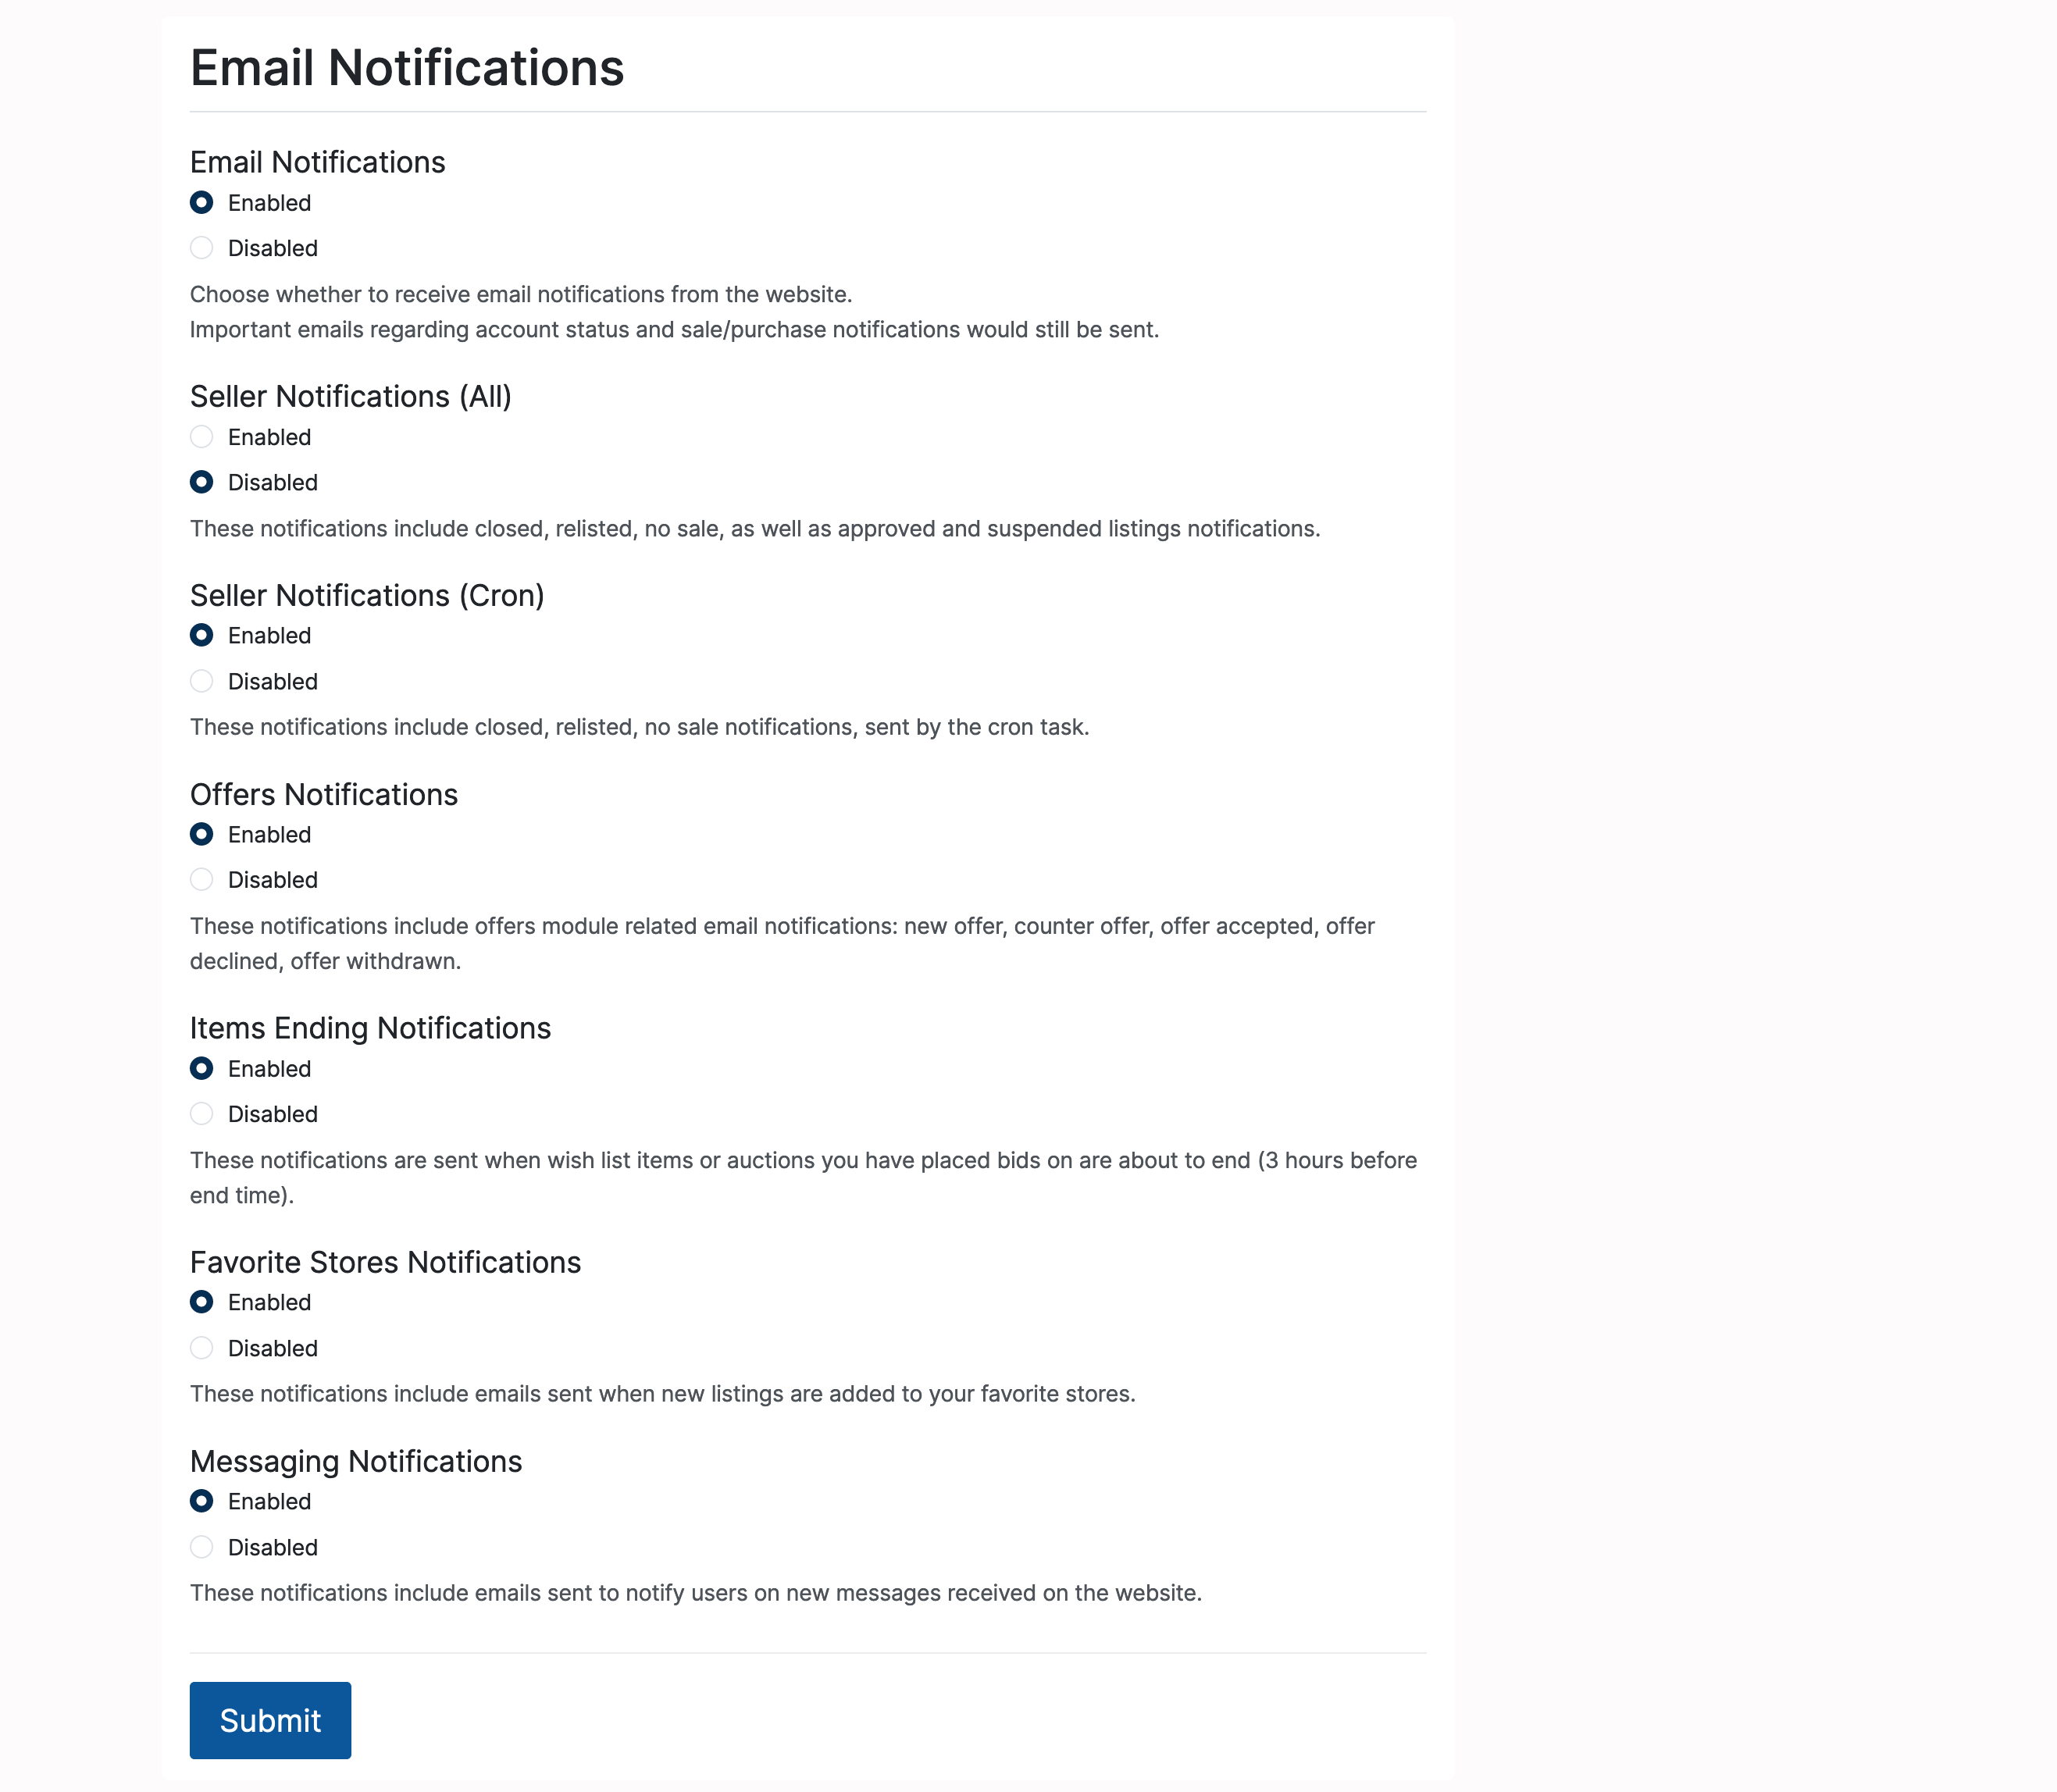Screen dimensions: 2057x1792
Task: Select Enabled for Messaging Notifications
Action: pos(202,1501)
